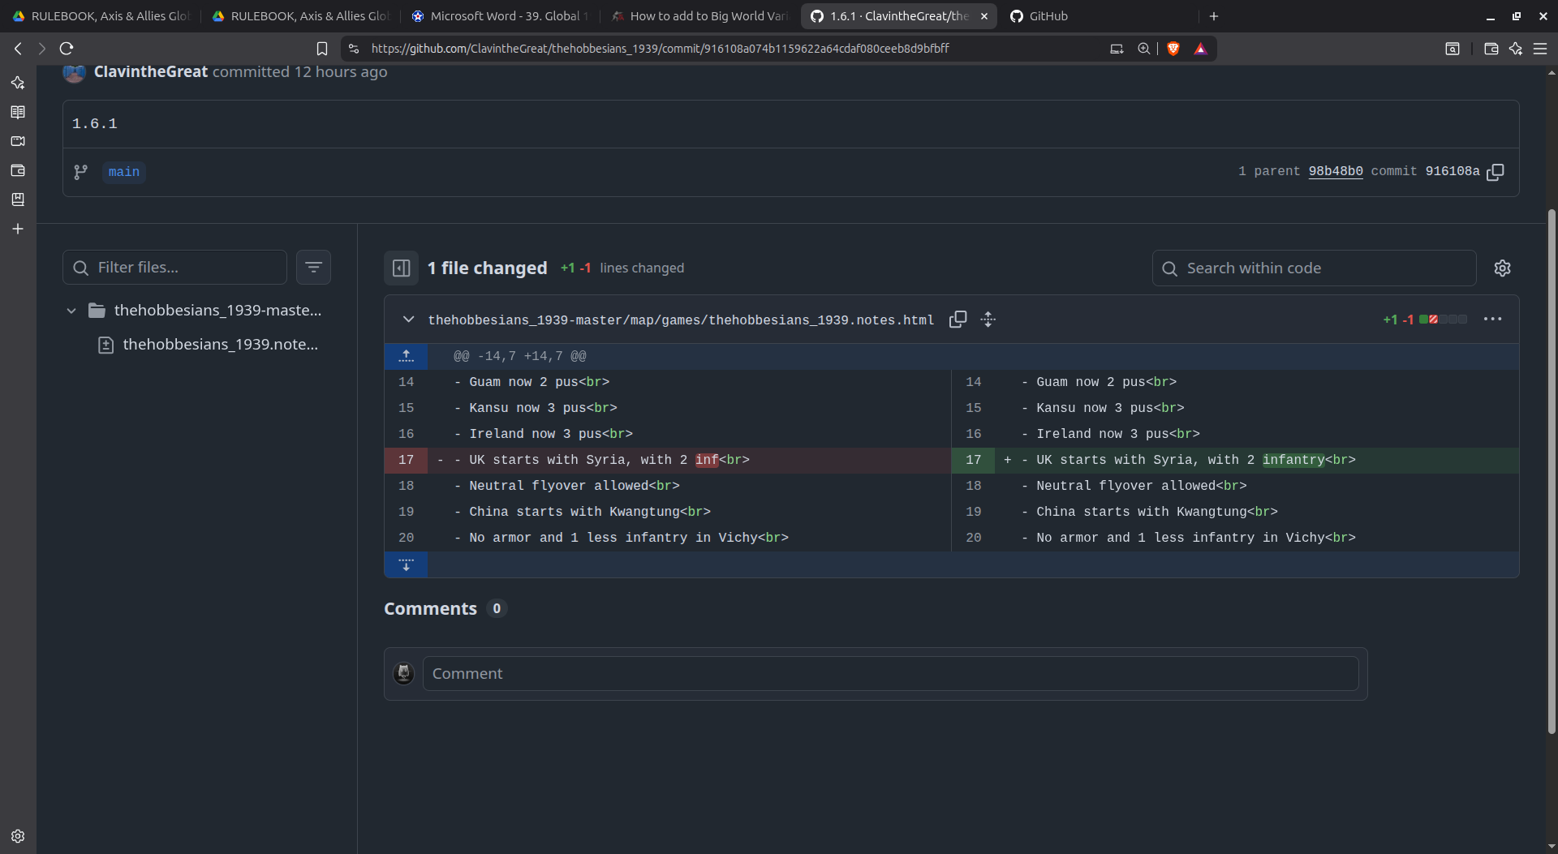This screenshot has height=854, width=1558.
Task: Collapse the thehobbesians_1939-master folder
Action: (x=71, y=311)
